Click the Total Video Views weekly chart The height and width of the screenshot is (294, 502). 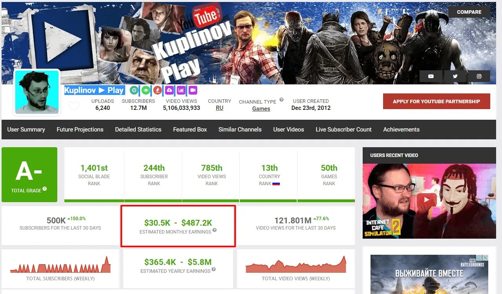click(x=296, y=265)
